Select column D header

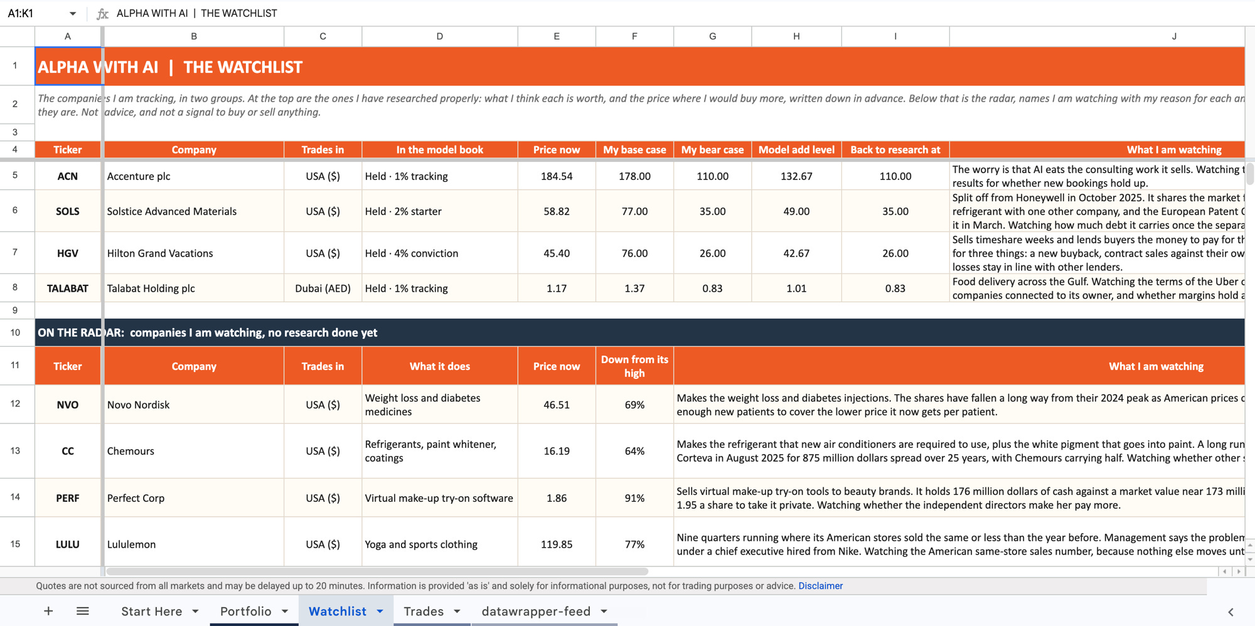[x=440, y=36]
